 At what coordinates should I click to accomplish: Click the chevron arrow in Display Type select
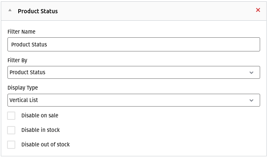click(x=251, y=100)
